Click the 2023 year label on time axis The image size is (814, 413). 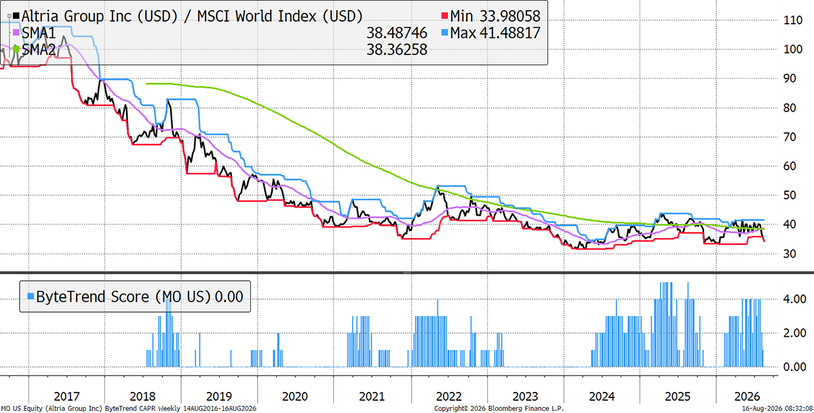coord(524,395)
